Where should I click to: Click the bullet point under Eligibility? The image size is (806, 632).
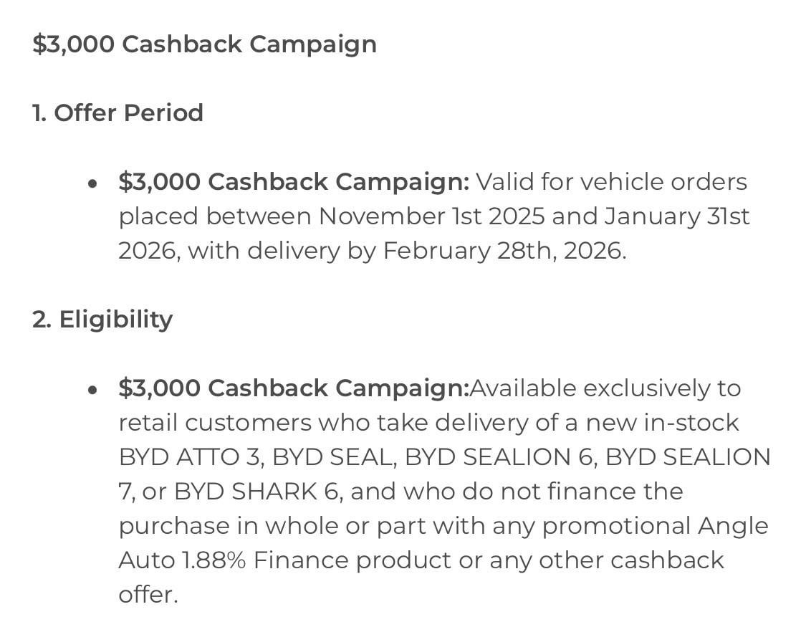click(92, 391)
